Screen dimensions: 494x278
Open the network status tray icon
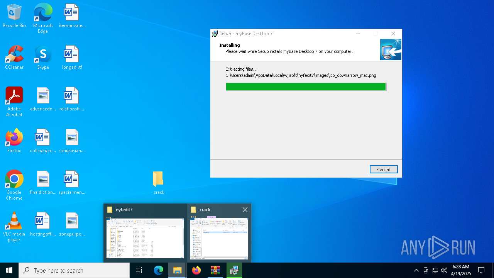(435, 270)
